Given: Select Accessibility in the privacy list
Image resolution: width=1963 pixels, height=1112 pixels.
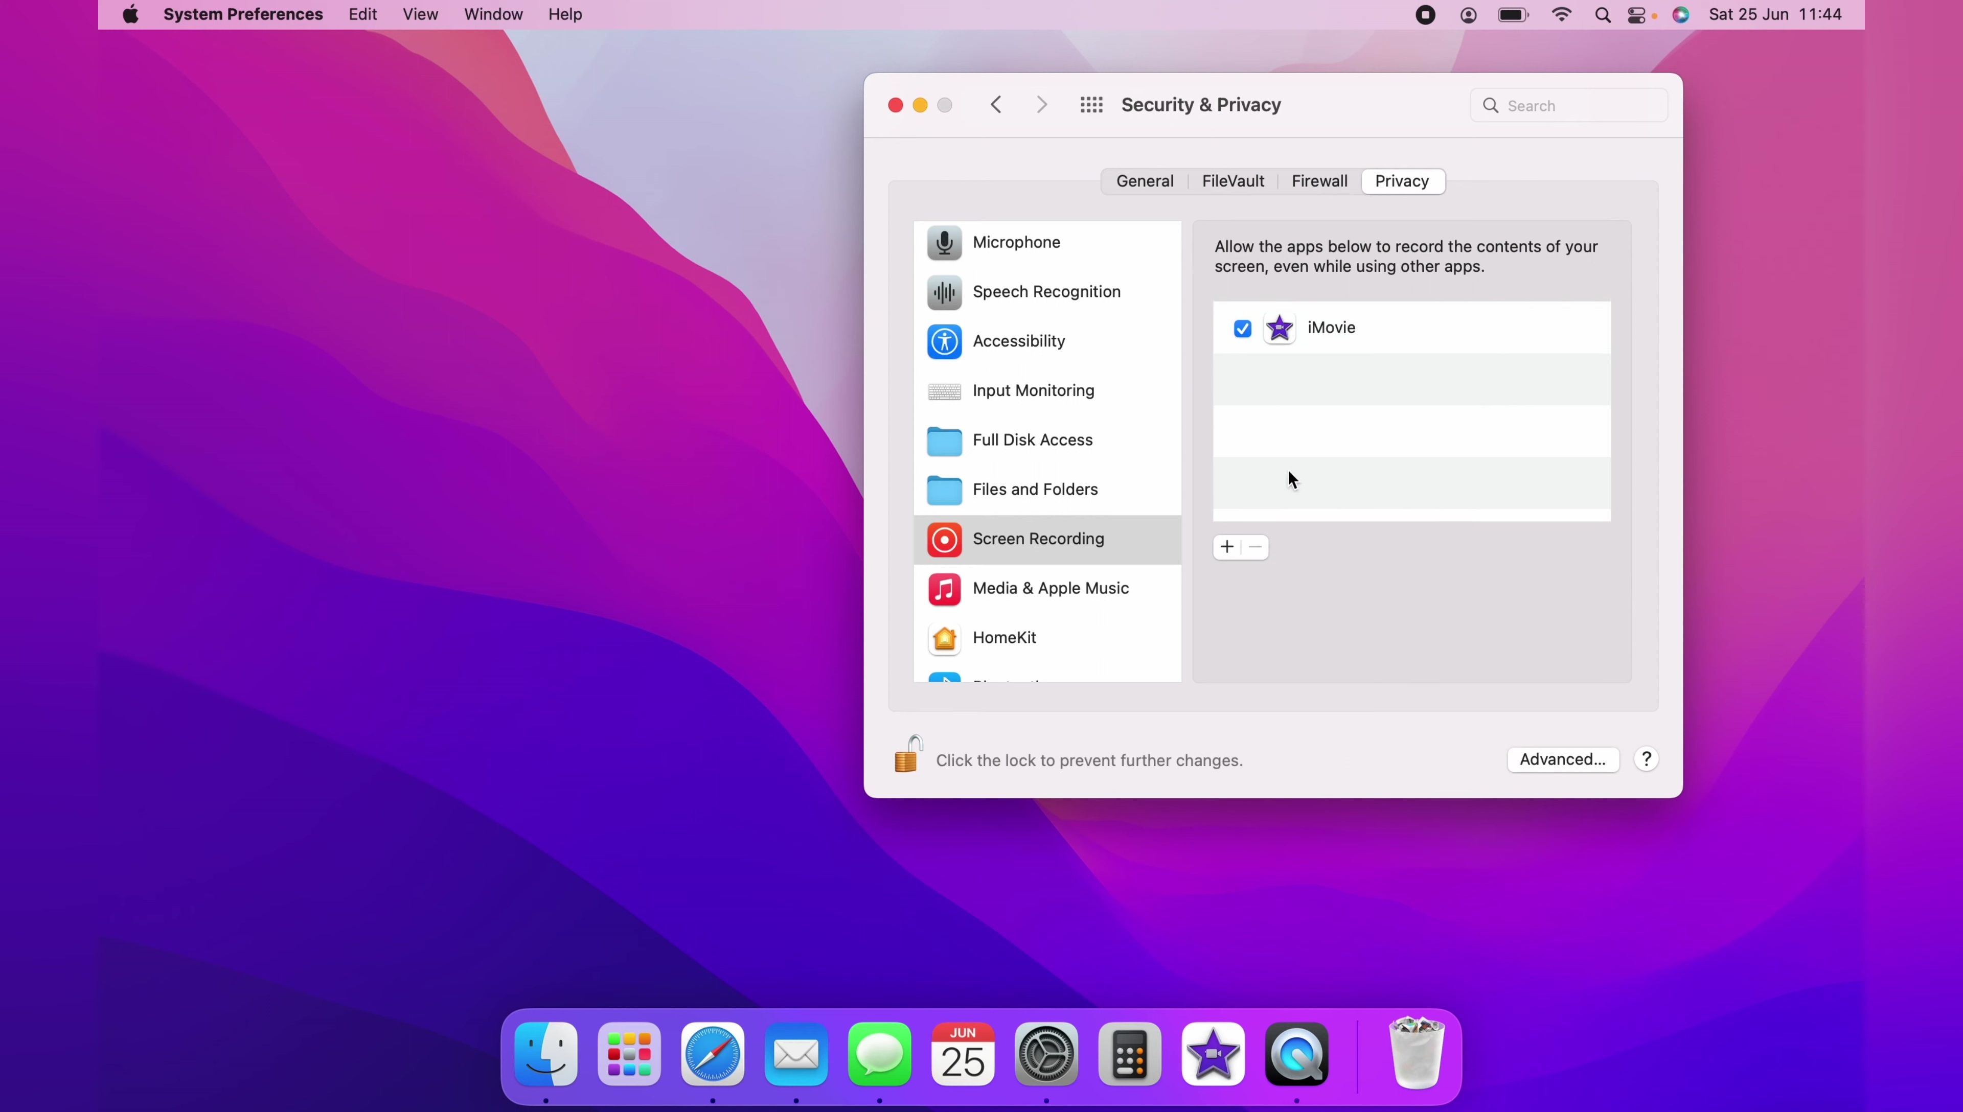Looking at the screenshot, I should [1047, 341].
